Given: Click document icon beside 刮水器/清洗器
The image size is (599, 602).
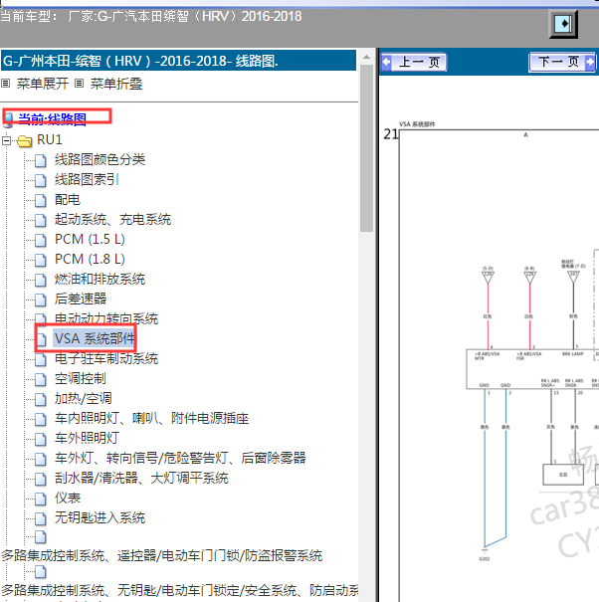Looking at the screenshot, I should tap(41, 480).
